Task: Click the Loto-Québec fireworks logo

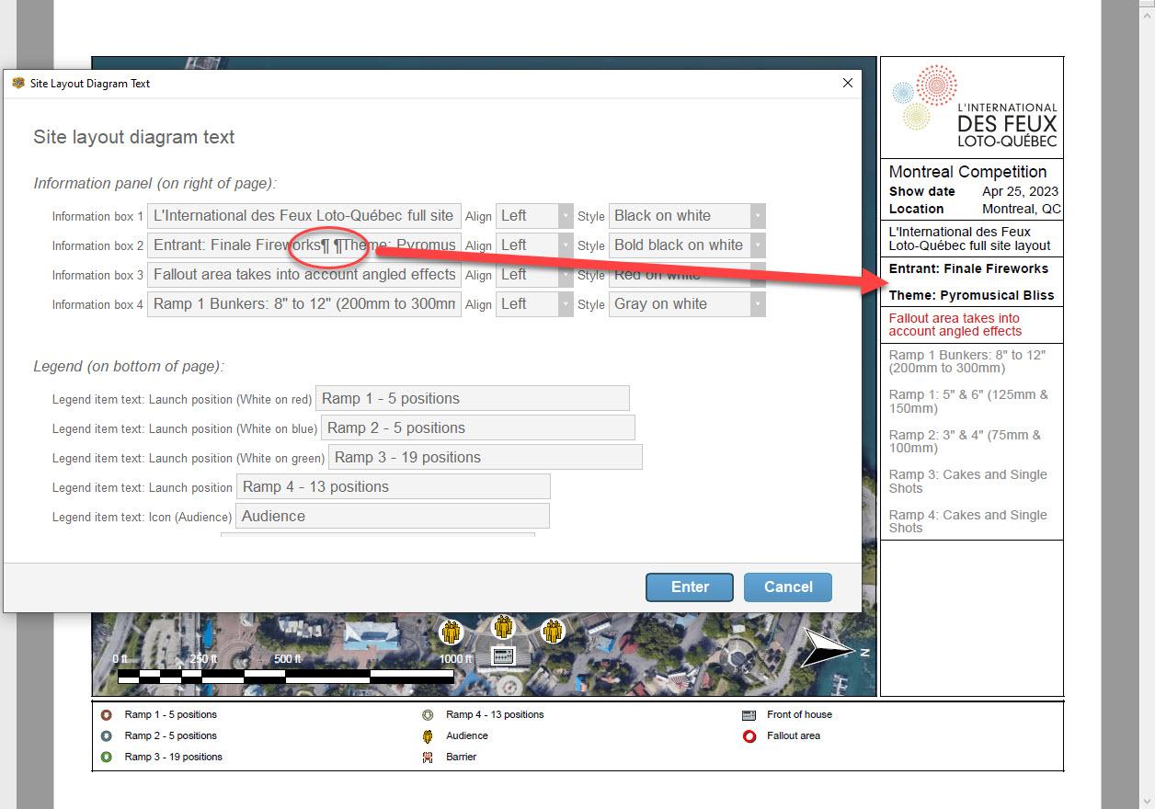Action: [972, 108]
